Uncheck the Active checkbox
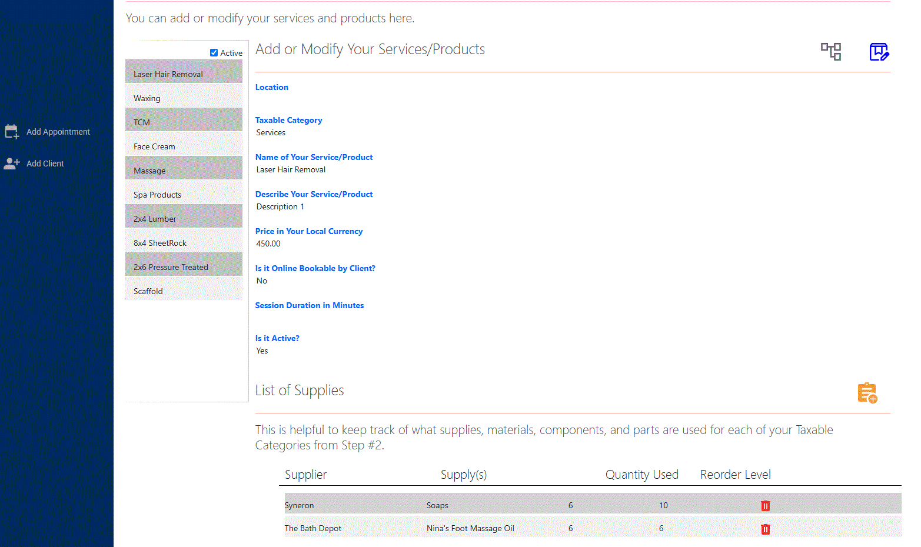Viewport: 921px width, 547px height. pyautogui.click(x=214, y=53)
